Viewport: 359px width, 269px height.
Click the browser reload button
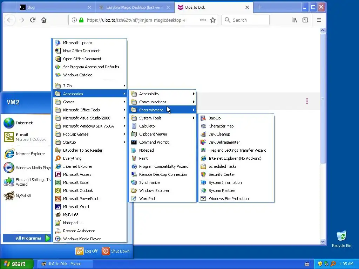click(x=33, y=20)
